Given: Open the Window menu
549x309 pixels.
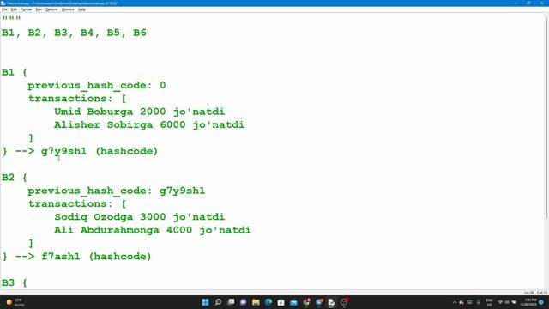Looking at the screenshot, I should click(68, 9).
